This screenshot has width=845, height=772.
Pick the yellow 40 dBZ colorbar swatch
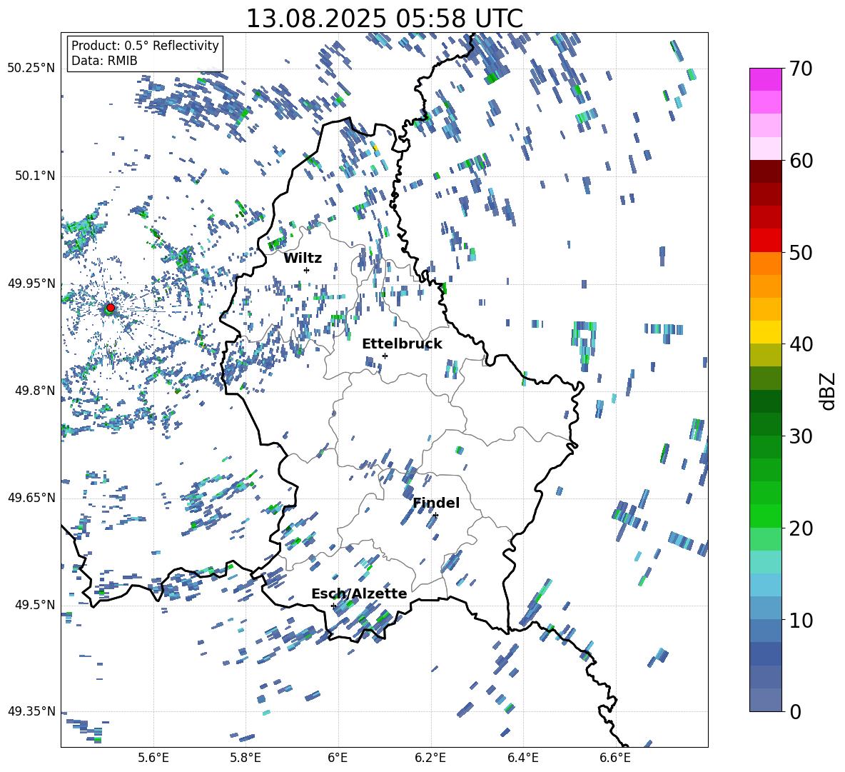pos(766,332)
